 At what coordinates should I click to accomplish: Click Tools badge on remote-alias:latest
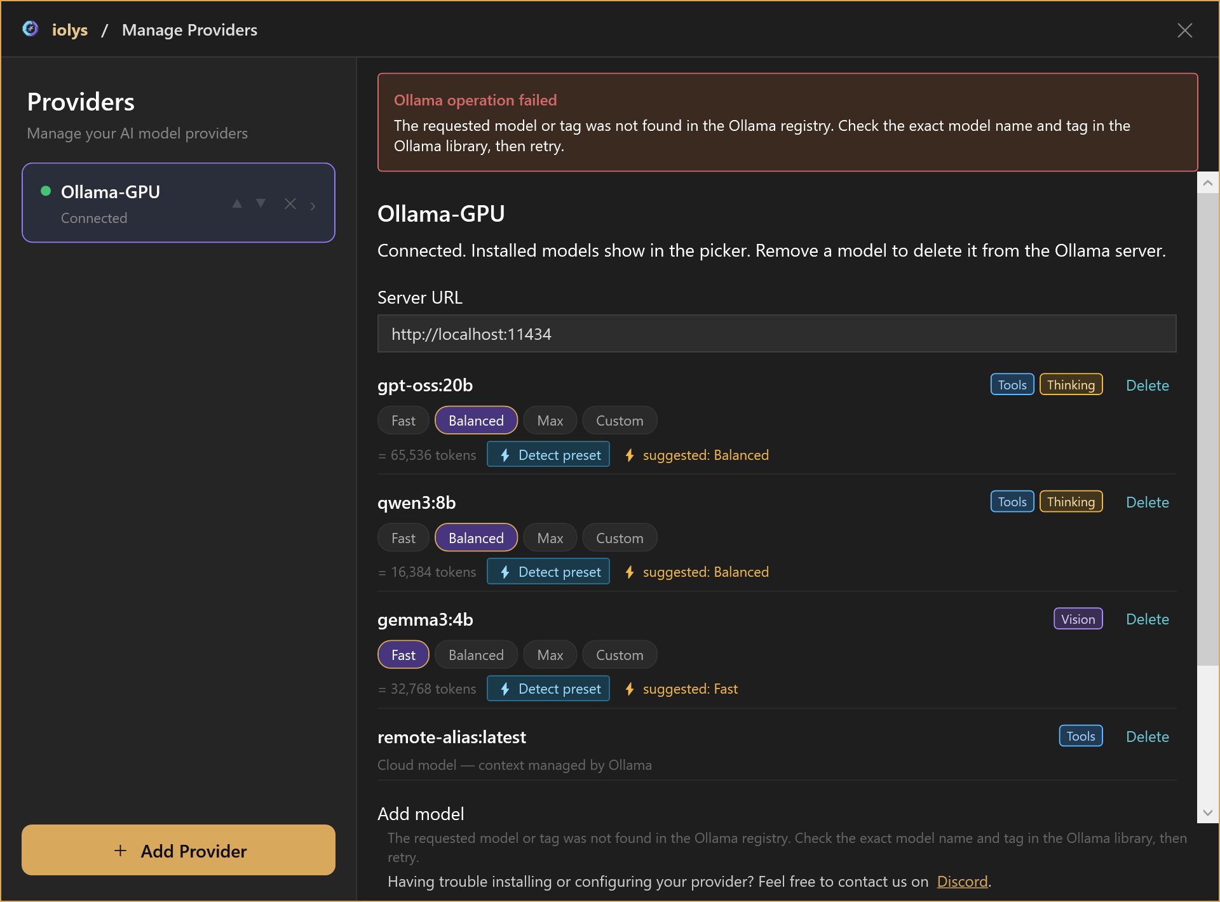(1080, 736)
